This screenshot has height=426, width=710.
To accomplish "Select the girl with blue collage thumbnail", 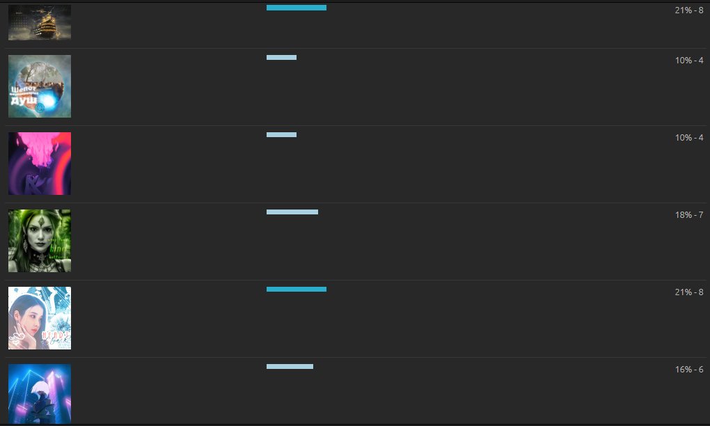I will click(40, 318).
